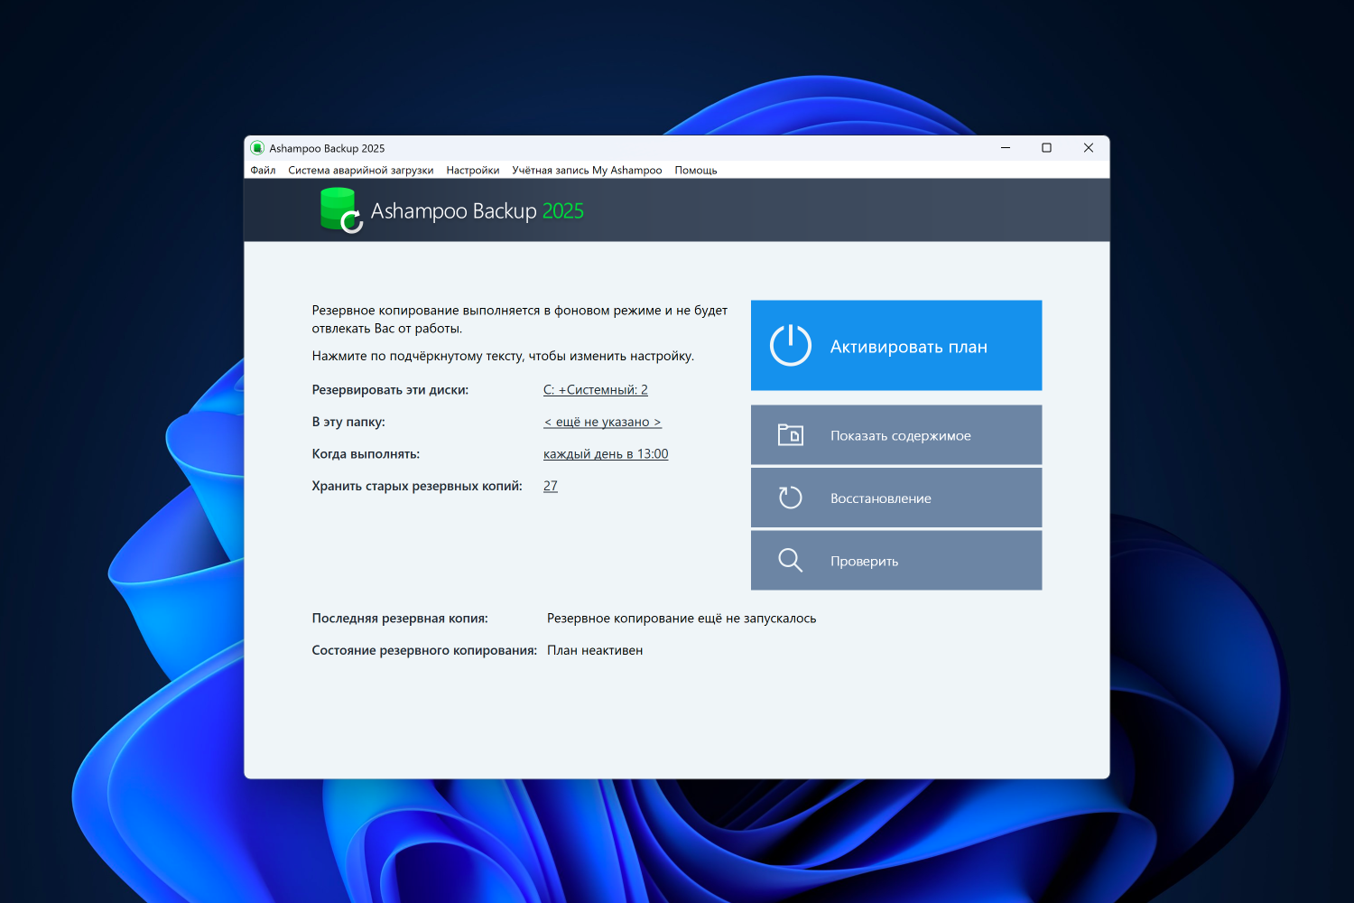1354x903 pixels.
Task: Click the circular restore arrow icon
Action: click(791, 498)
